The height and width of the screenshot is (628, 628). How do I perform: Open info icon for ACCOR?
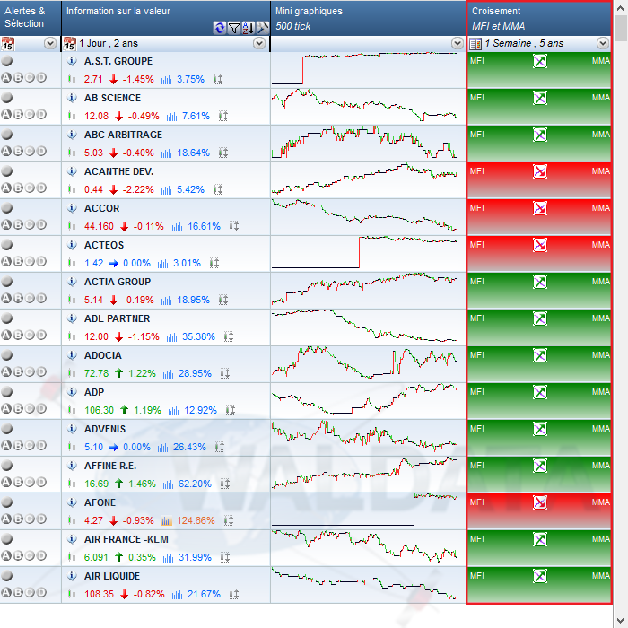72,208
